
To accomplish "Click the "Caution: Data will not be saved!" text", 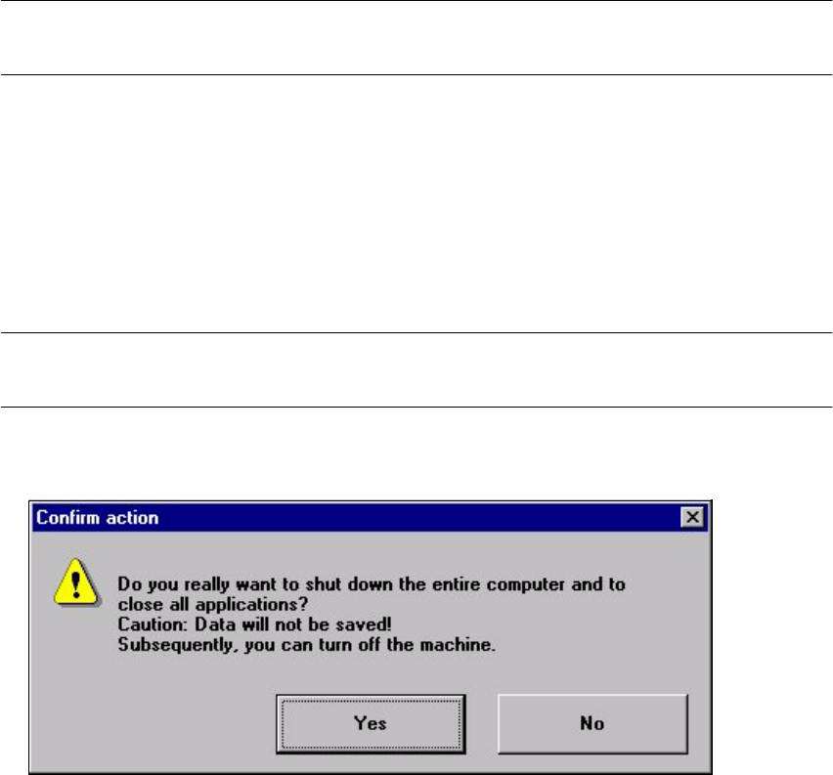I will click(x=254, y=624).
